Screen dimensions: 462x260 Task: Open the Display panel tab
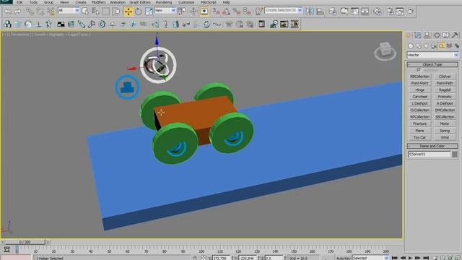[x=446, y=35]
